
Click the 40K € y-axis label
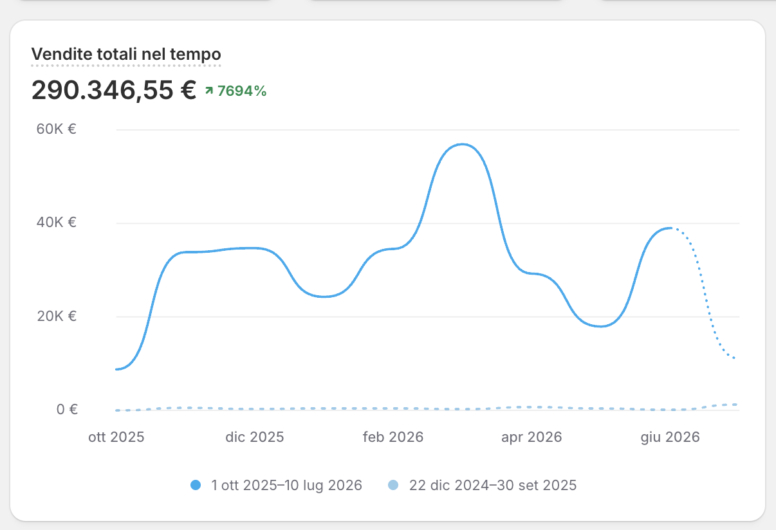pos(57,223)
